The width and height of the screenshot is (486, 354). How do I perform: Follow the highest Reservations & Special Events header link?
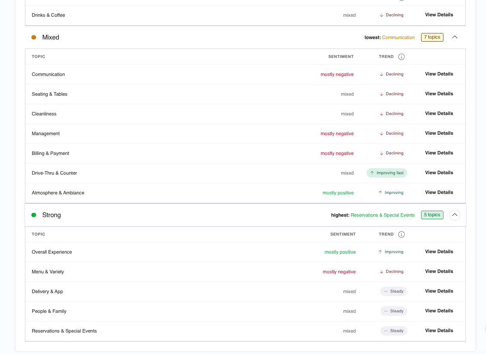(382, 215)
